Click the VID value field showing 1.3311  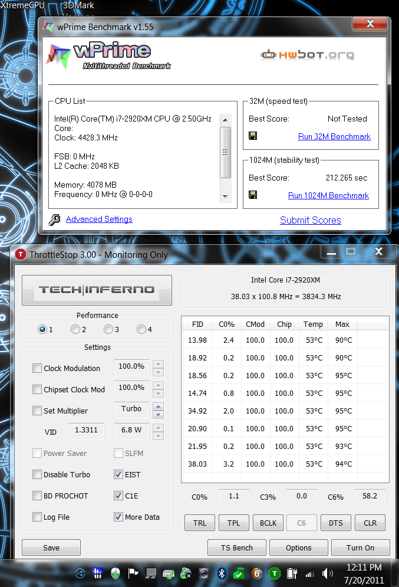point(86,431)
